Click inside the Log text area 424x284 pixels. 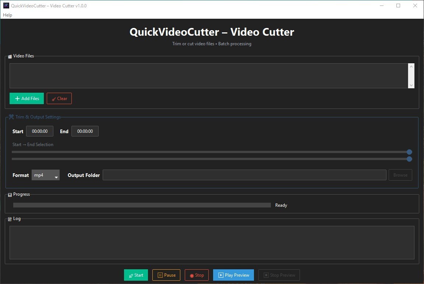click(212, 243)
